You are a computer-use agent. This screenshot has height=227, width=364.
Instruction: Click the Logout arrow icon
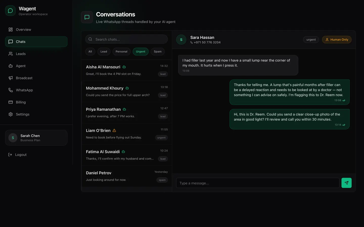10,155
